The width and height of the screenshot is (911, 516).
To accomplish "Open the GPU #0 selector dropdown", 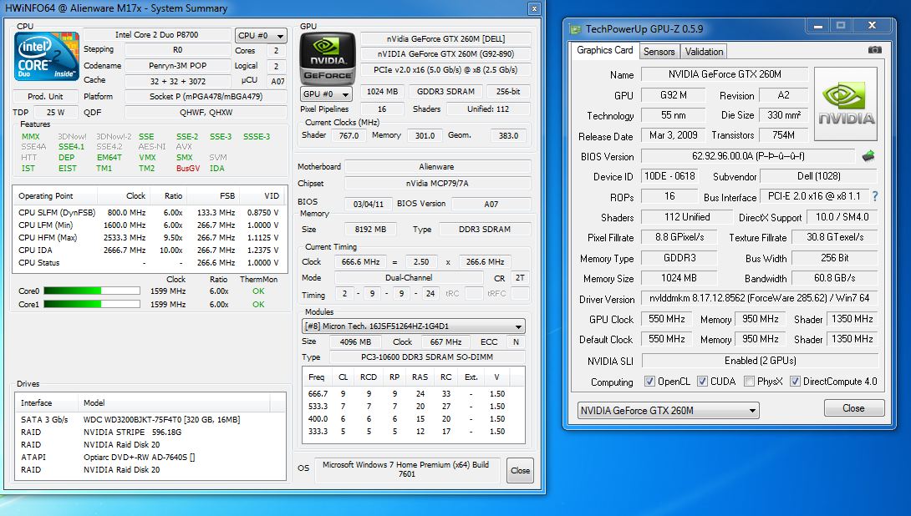I will (327, 94).
